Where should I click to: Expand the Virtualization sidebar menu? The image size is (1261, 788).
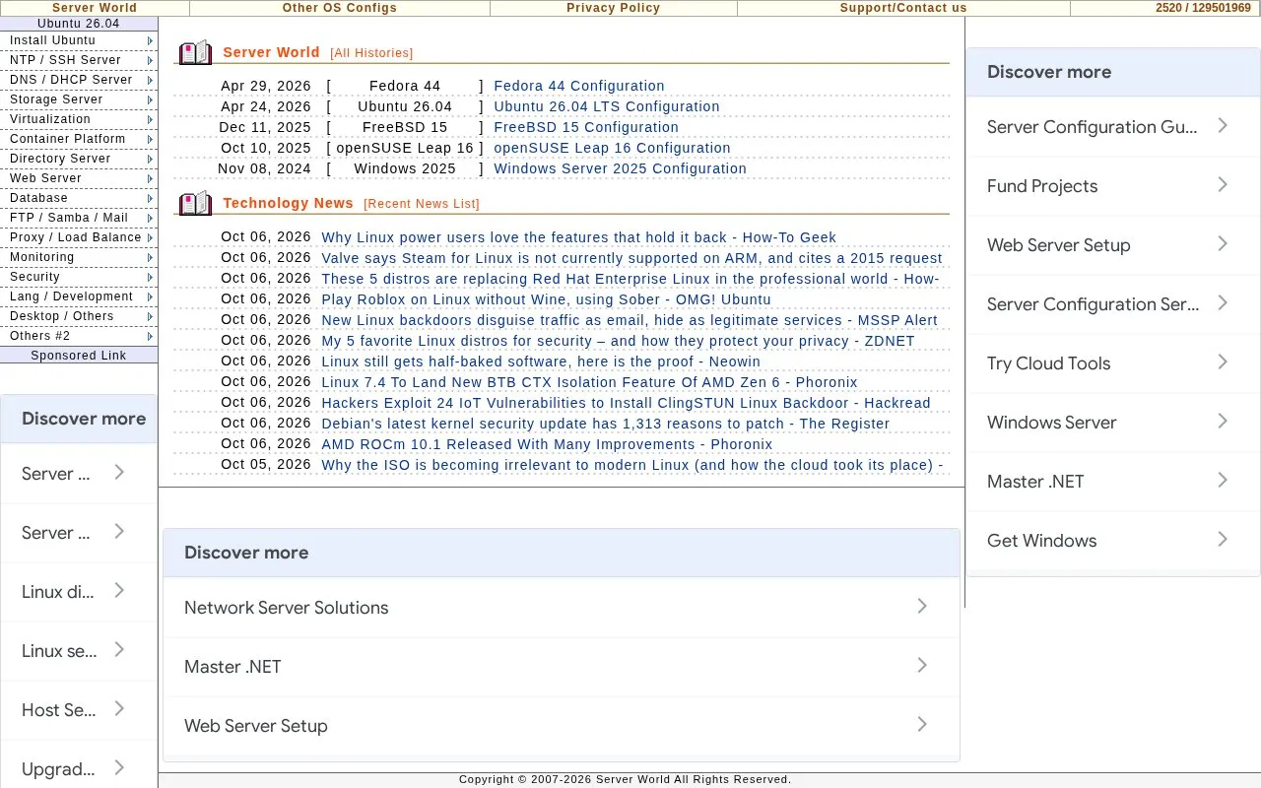tap(79, 119)
